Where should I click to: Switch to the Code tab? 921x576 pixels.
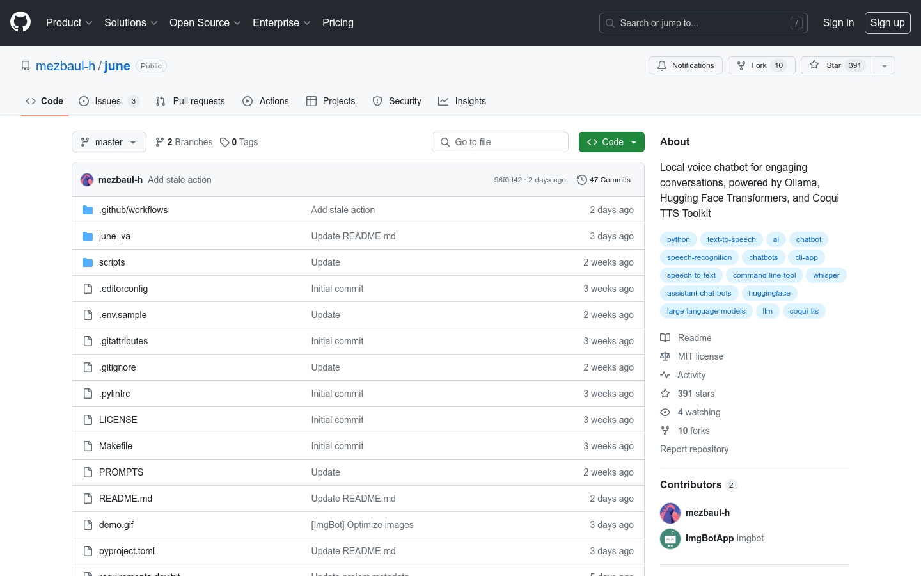tap(45, 101)
